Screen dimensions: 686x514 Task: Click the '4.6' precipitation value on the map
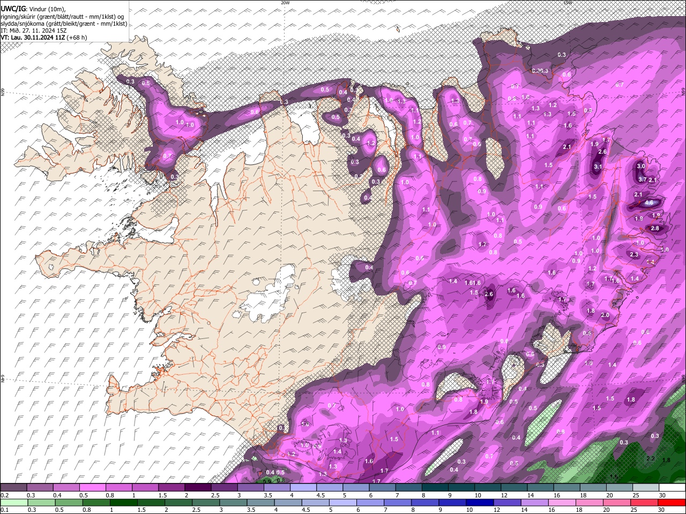(648, 203)
